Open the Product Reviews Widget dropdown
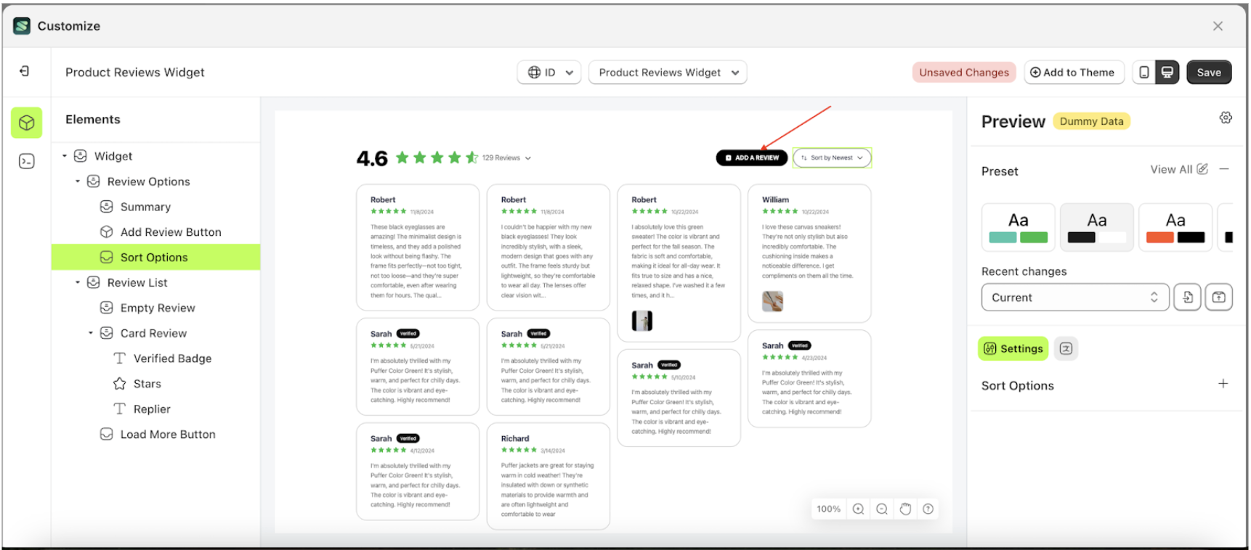 click(x=668, y=73)
